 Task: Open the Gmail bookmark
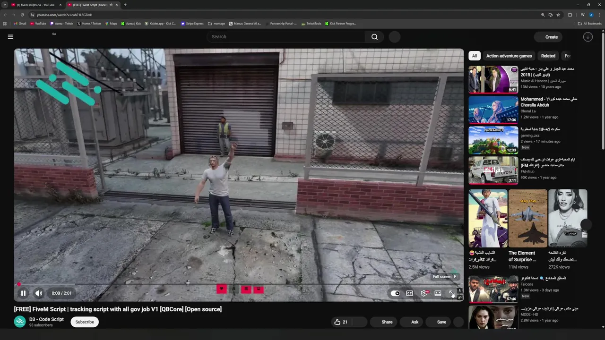click(x=20, y=24)
